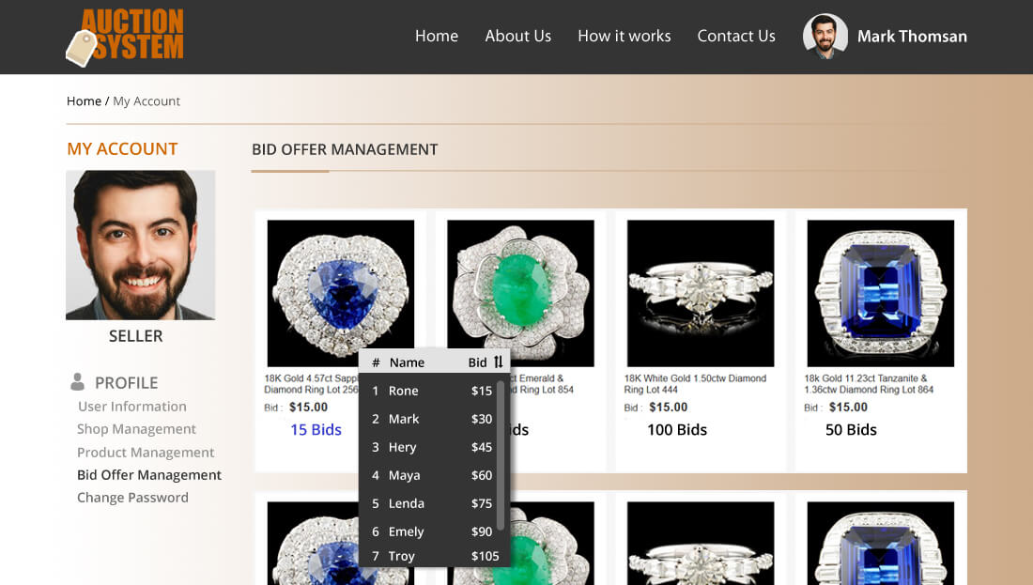The height and width of the screenshot is (585, 1033).
Task: Click the bid list popup scrollbar
Action: pos(501,455)
